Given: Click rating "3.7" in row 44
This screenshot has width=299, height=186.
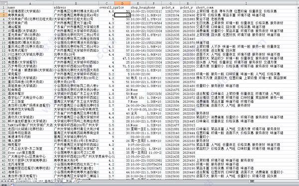Looking at the screenshot, I should pos(107,176).
